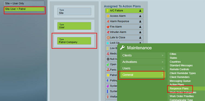The width and height of the screenshot is (205, 101).
Task: Click the Type User field
Action: click(74, 26)
